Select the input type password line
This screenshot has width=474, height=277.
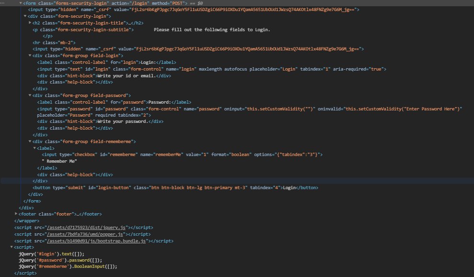coord(249,109)
